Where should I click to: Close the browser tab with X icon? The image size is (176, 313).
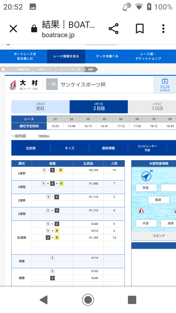13,29
